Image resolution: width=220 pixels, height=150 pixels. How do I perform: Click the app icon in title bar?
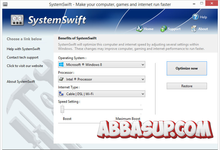(x=5, y=4)
